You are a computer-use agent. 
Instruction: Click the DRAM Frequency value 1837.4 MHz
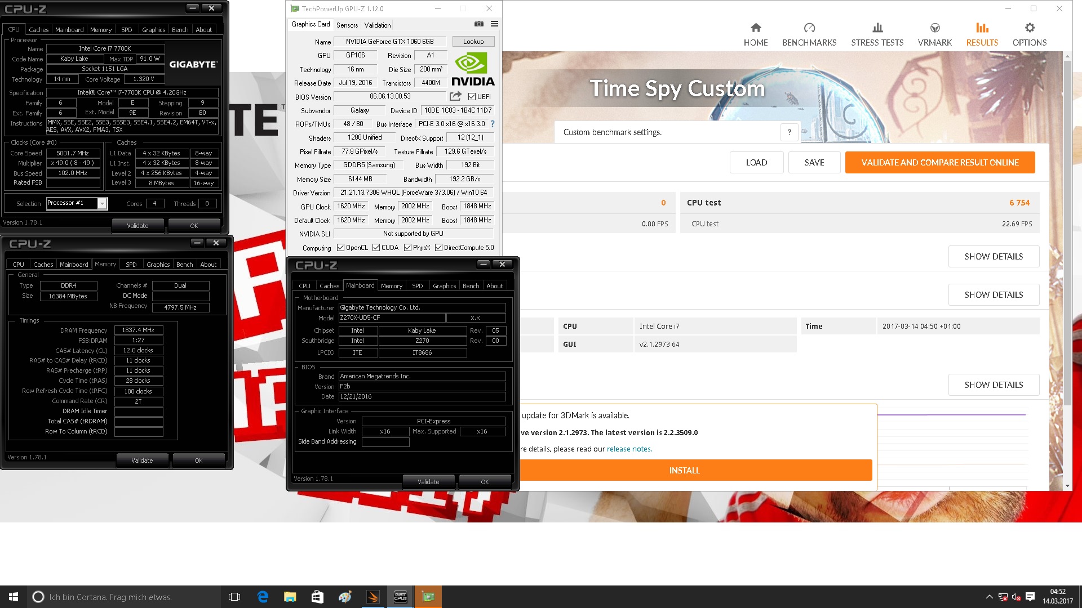click(138, 330)
